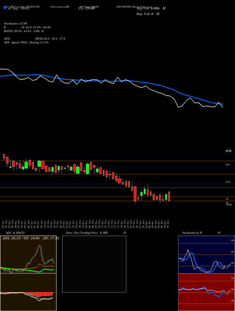235x311 pixels.
Task: Click the 'Stochastics & R' panel title
Action: [192, 233]
